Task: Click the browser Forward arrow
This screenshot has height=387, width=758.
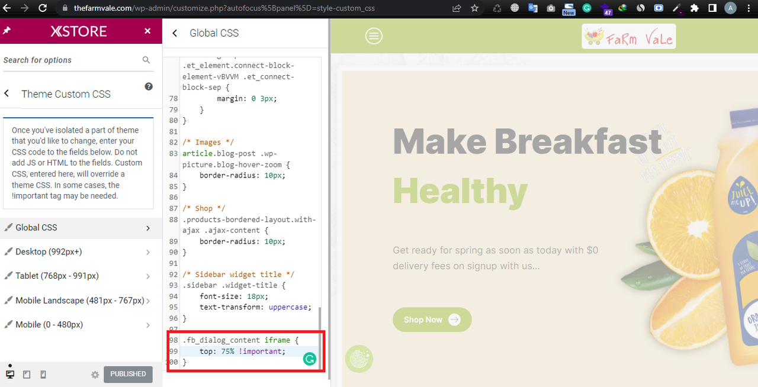Action: (x=25, y=8)
